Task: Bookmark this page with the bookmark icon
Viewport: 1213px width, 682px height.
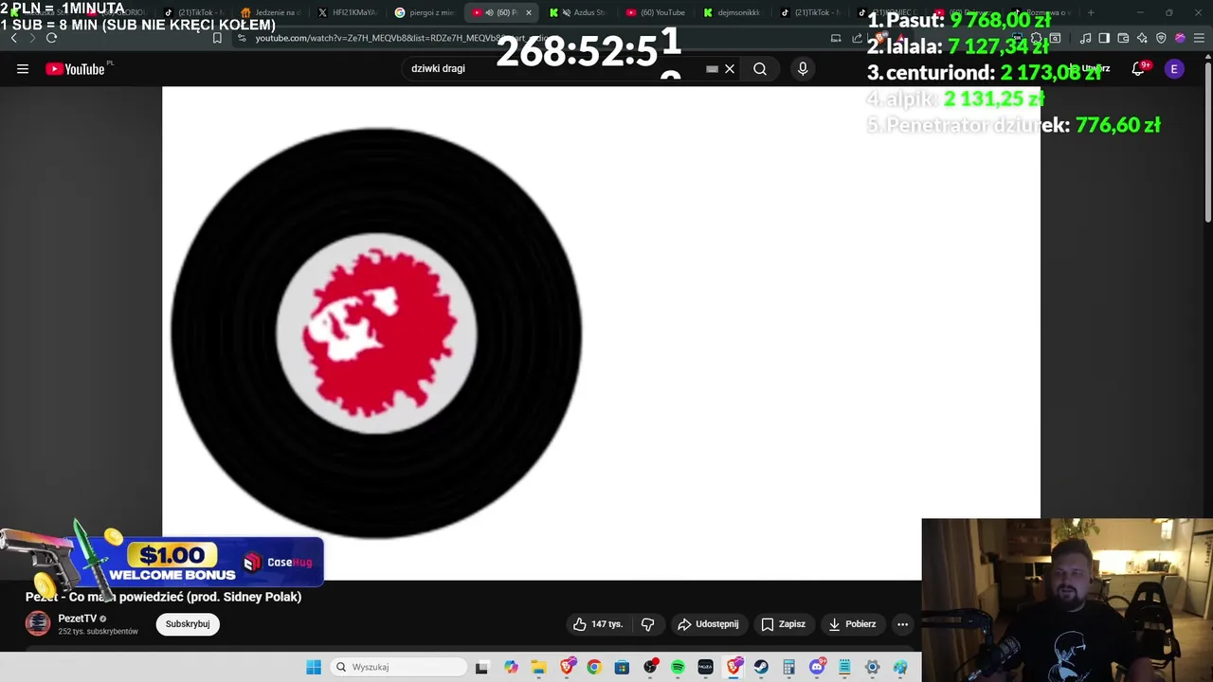Action: [217, 38]
